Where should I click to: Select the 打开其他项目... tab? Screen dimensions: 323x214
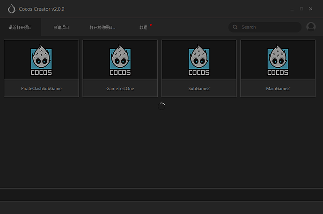[103, 28]
